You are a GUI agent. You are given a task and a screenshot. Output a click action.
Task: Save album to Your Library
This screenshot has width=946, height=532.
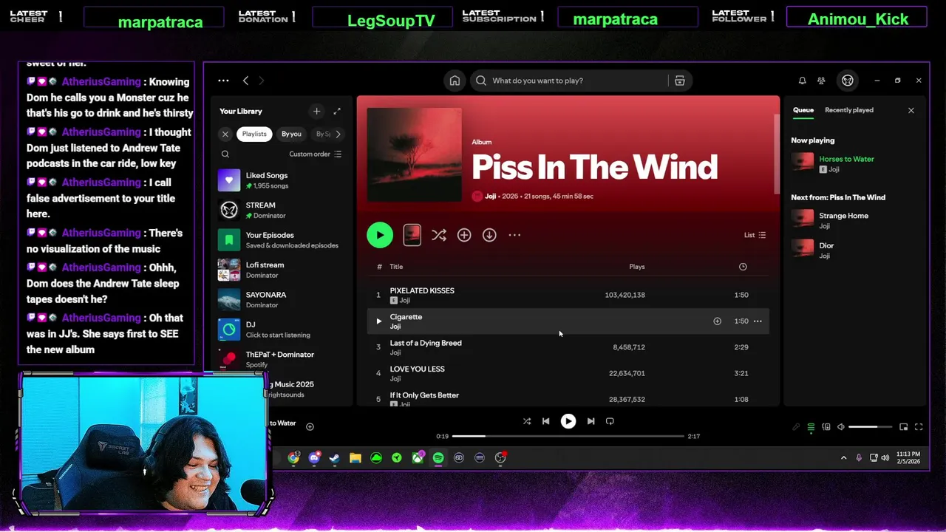[x=464, y=235]
